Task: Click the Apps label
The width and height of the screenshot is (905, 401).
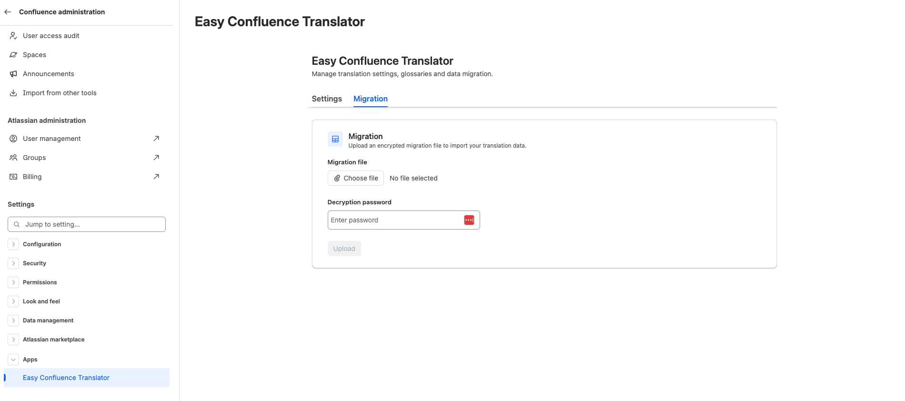Action: coord(30,360)
